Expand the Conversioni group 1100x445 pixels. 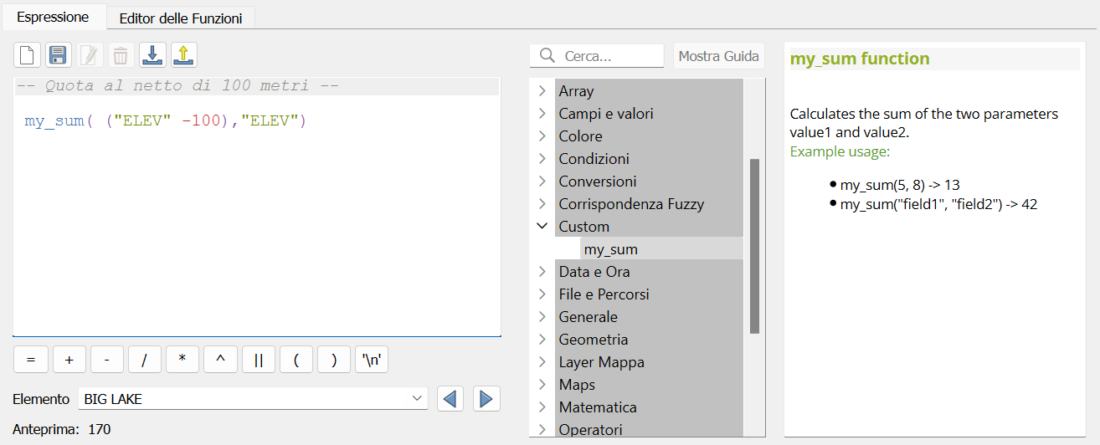point(542,182)
